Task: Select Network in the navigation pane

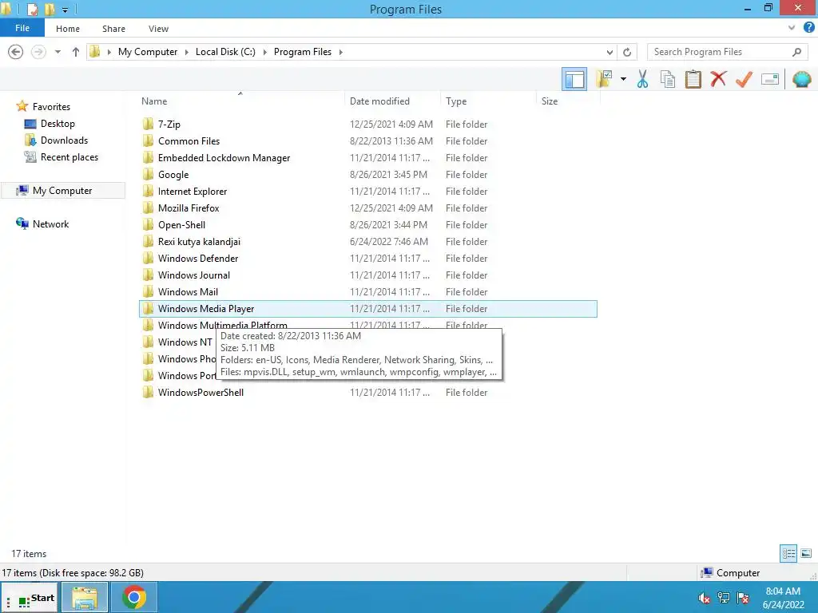Action: (x=50, y=223)
